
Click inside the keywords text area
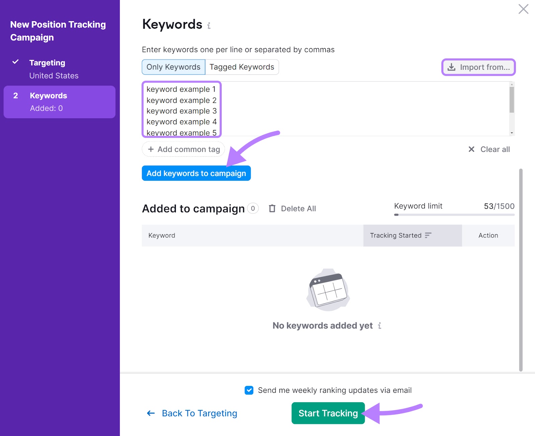click(328, 109)
